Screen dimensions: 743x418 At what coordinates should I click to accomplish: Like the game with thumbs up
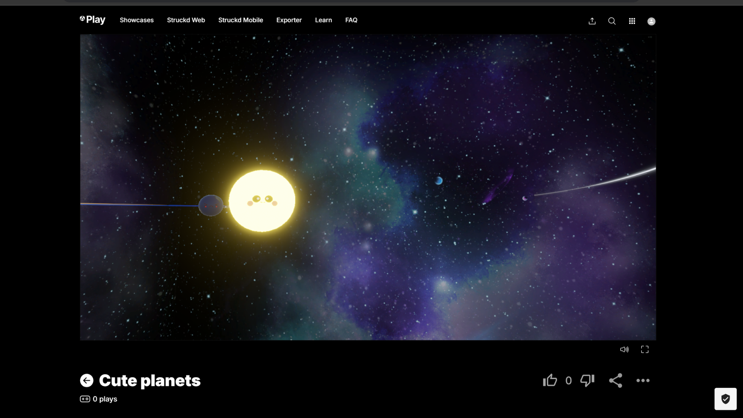click(550, 380)
